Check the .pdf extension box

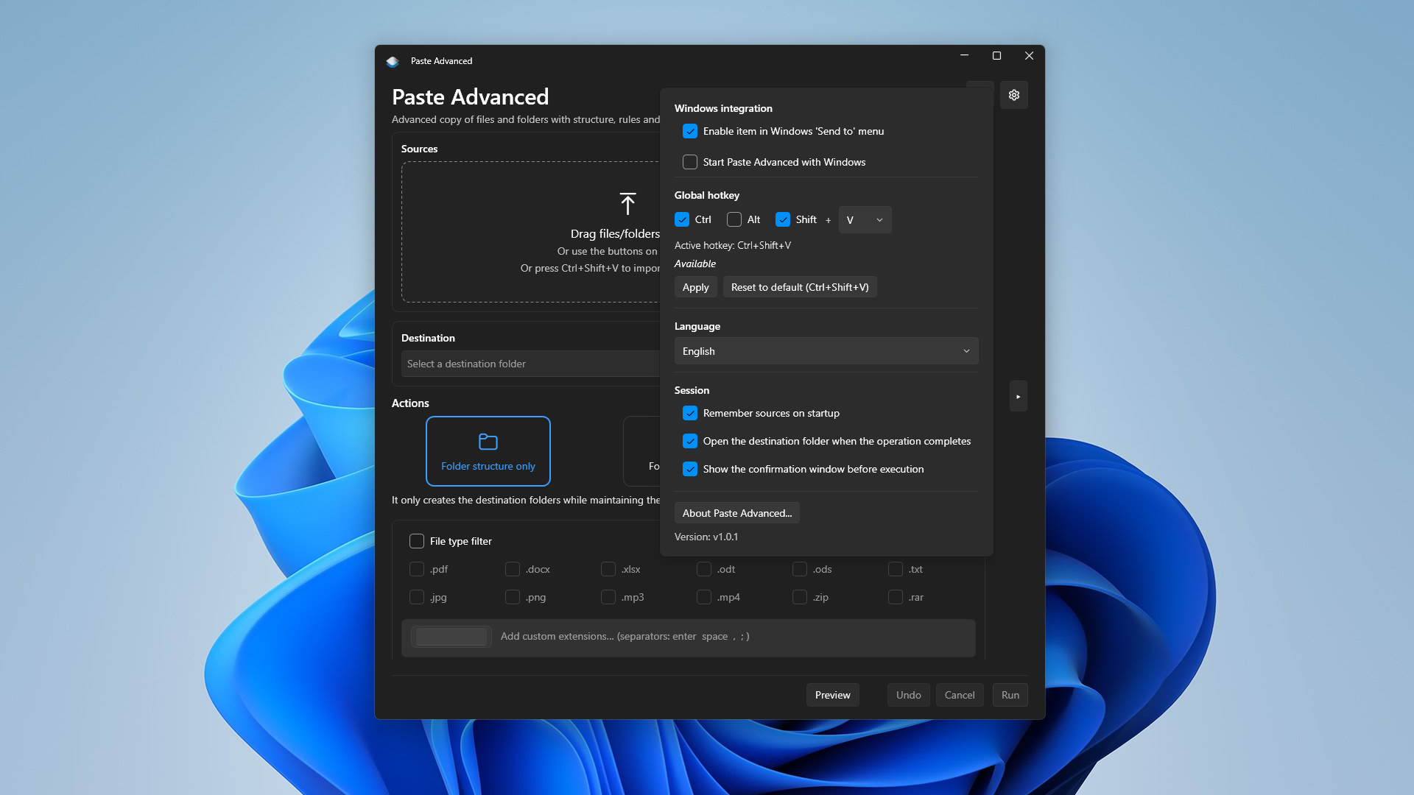[417, 569]
